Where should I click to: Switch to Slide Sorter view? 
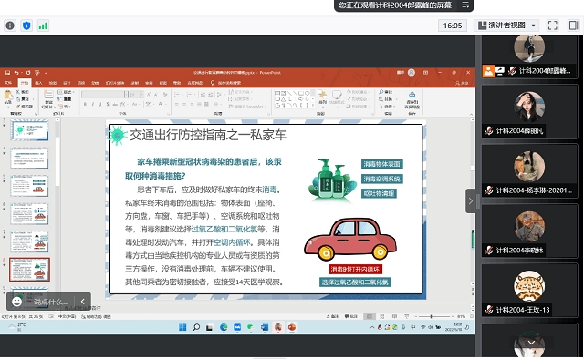point(381,316)
